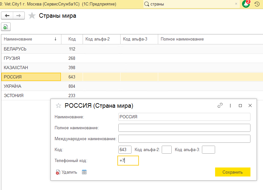The height and width of the screenshot is (190, 263).
Task: Go back with the left arrow
Action: point(7,16)
